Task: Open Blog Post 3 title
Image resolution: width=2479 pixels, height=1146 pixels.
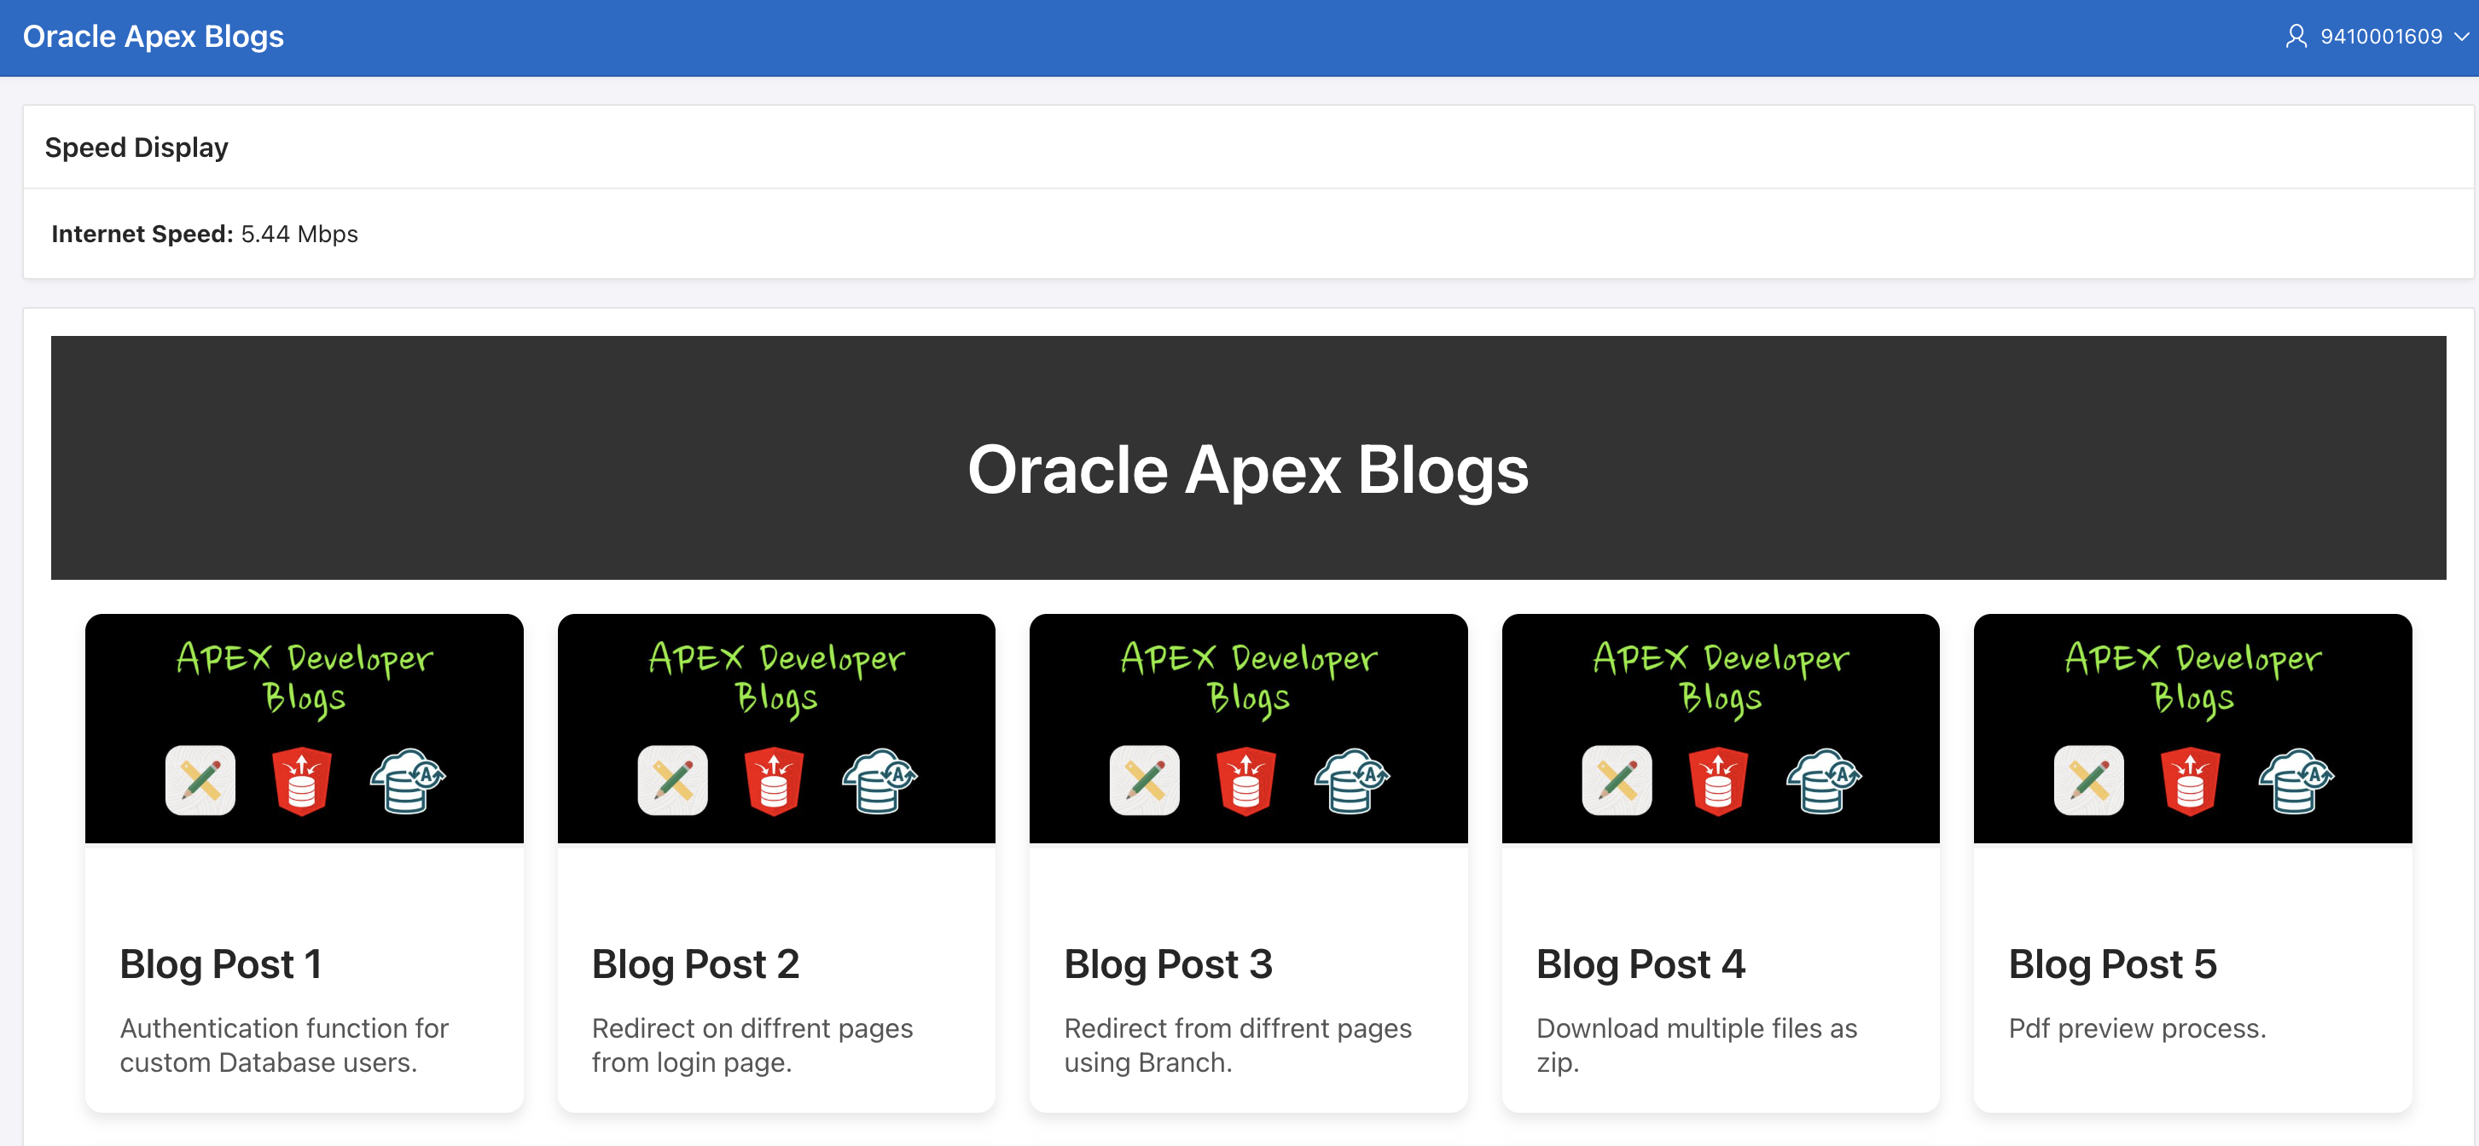Action: coord(1167,964)
